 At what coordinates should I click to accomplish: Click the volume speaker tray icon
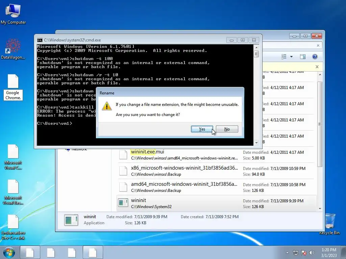tap(312, 253)
